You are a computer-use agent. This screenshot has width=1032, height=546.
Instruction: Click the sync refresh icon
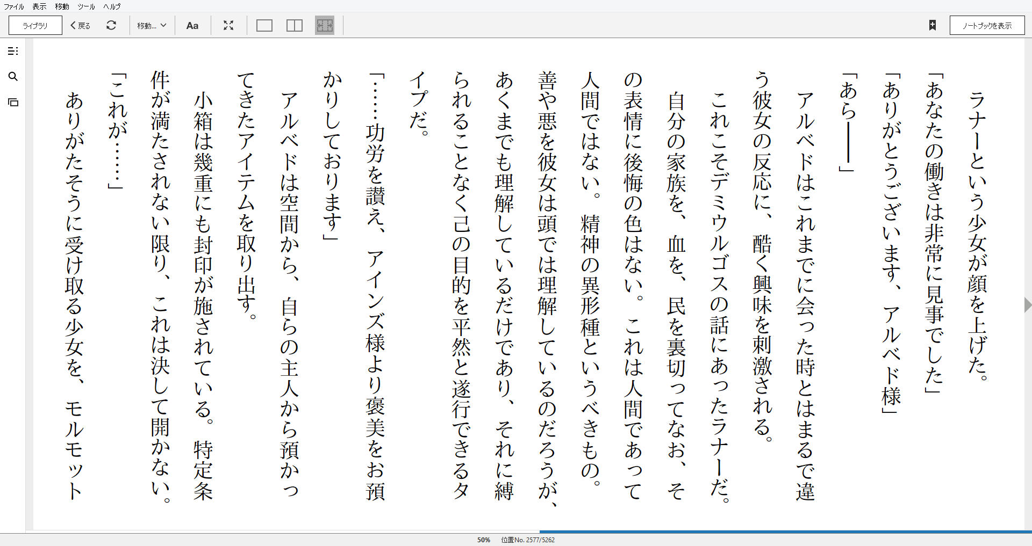pyautogui.click(x=111, y=25)
